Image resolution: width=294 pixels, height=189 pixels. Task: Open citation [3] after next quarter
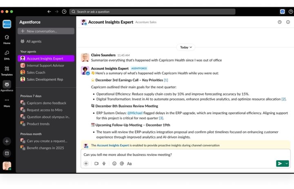161,118
